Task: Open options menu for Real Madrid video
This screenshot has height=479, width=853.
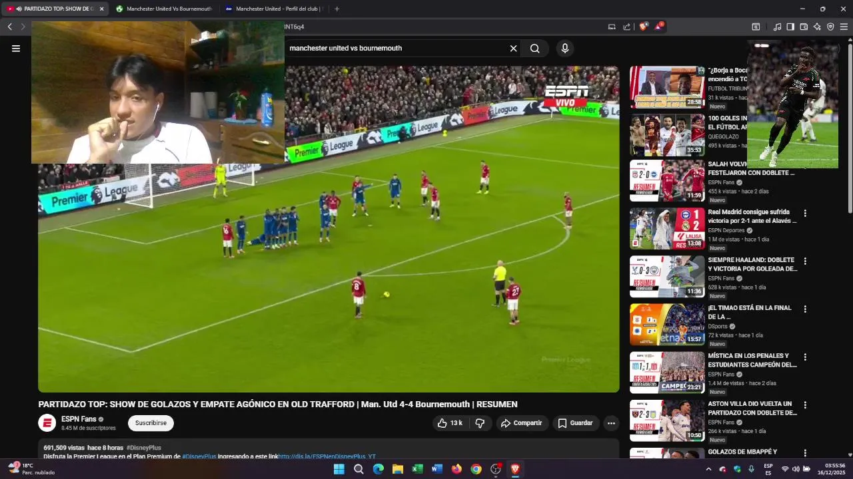Action: 805,214
